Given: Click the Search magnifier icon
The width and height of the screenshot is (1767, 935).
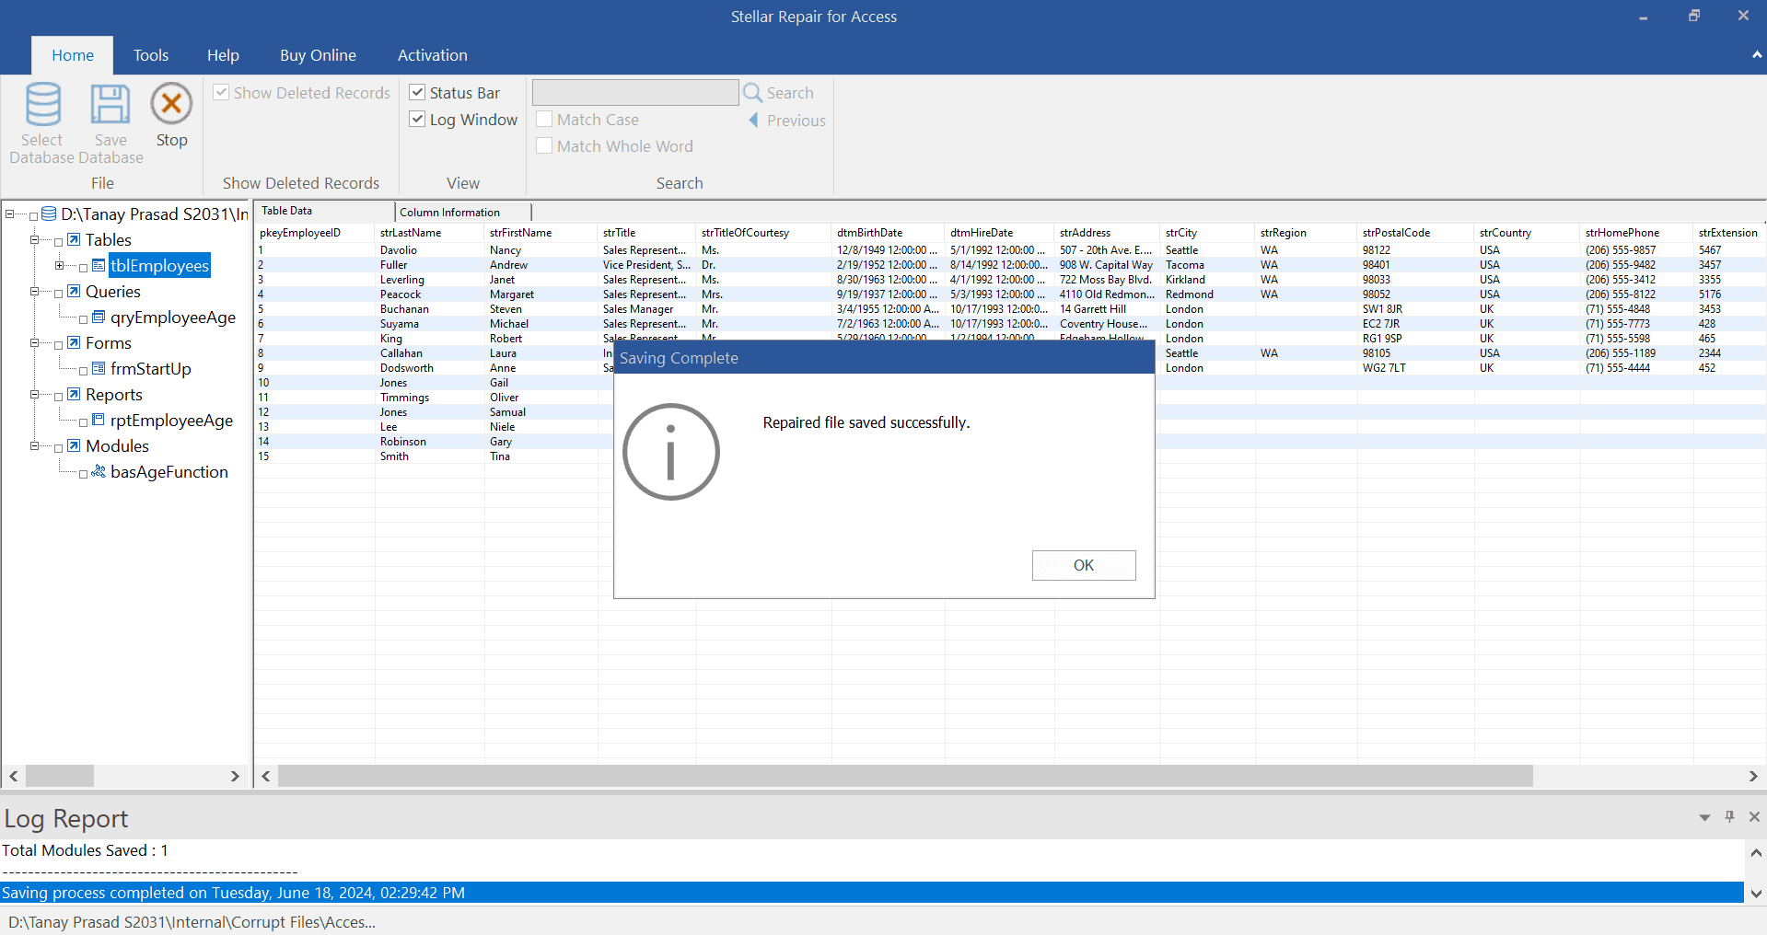Looking at the screenshot, I should (752, 93).
